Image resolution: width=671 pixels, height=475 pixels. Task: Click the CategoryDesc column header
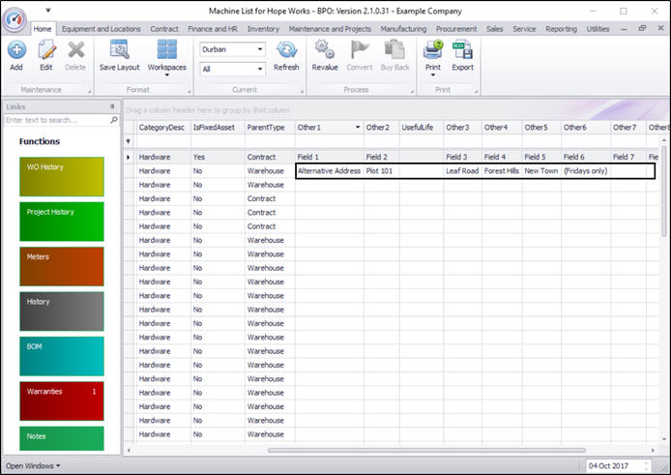(x=161, y=127)
